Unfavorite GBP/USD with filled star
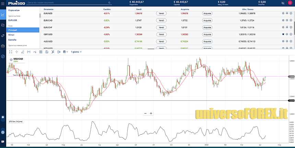The width and height of the screenshot is (295, 148). [x=283, y=34]
